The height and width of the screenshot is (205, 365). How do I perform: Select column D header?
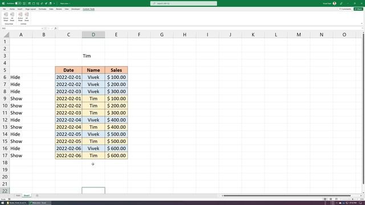click(94, 35)
